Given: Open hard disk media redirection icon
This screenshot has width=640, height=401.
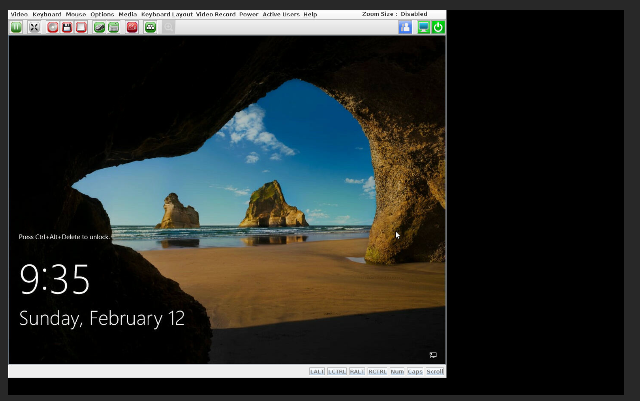Looking at the screenshot, I should 81,27.
